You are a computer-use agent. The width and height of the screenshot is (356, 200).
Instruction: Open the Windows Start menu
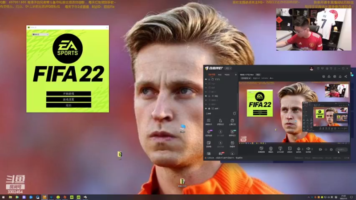3,197
